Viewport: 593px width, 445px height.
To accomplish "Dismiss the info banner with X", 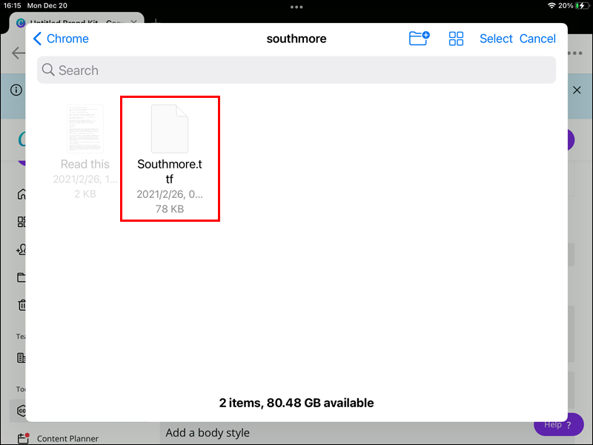I will coord(577,90).
